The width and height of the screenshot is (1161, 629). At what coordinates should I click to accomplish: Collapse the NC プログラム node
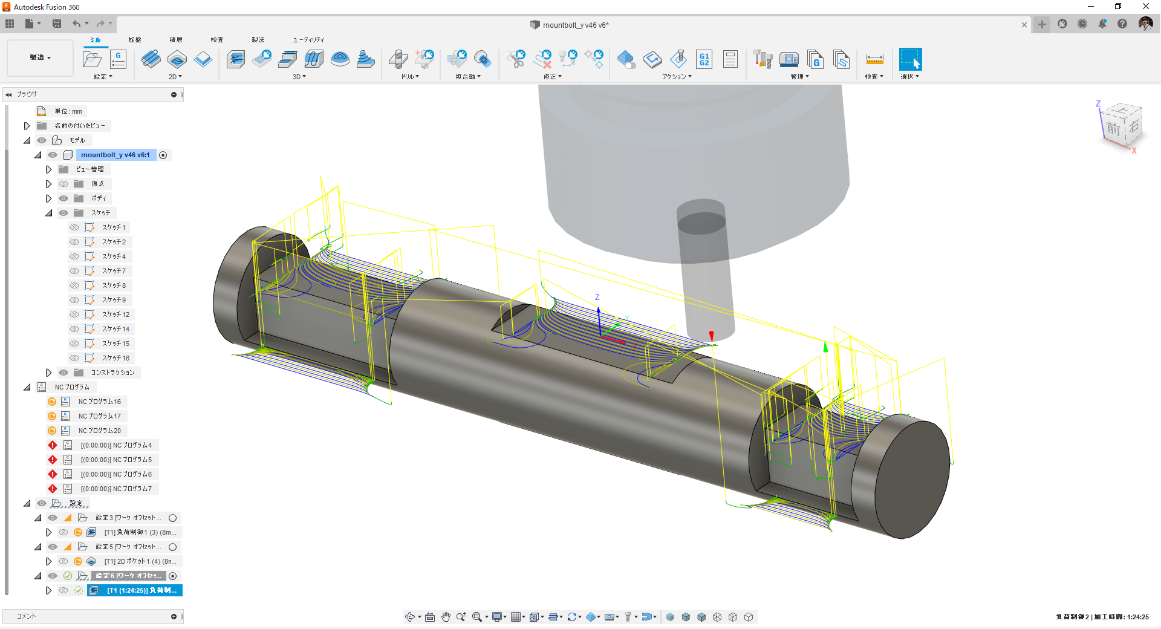(x=27, y=387)
